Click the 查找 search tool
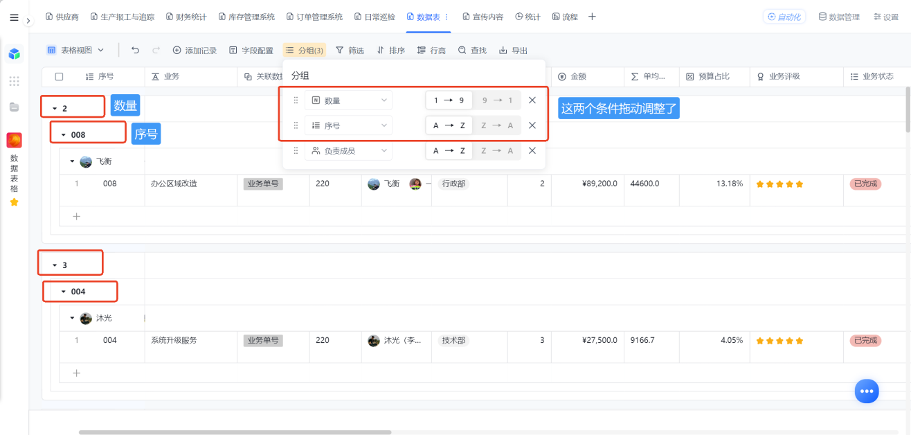This screenshot has height=435, width=911. (x=472, y=50)
